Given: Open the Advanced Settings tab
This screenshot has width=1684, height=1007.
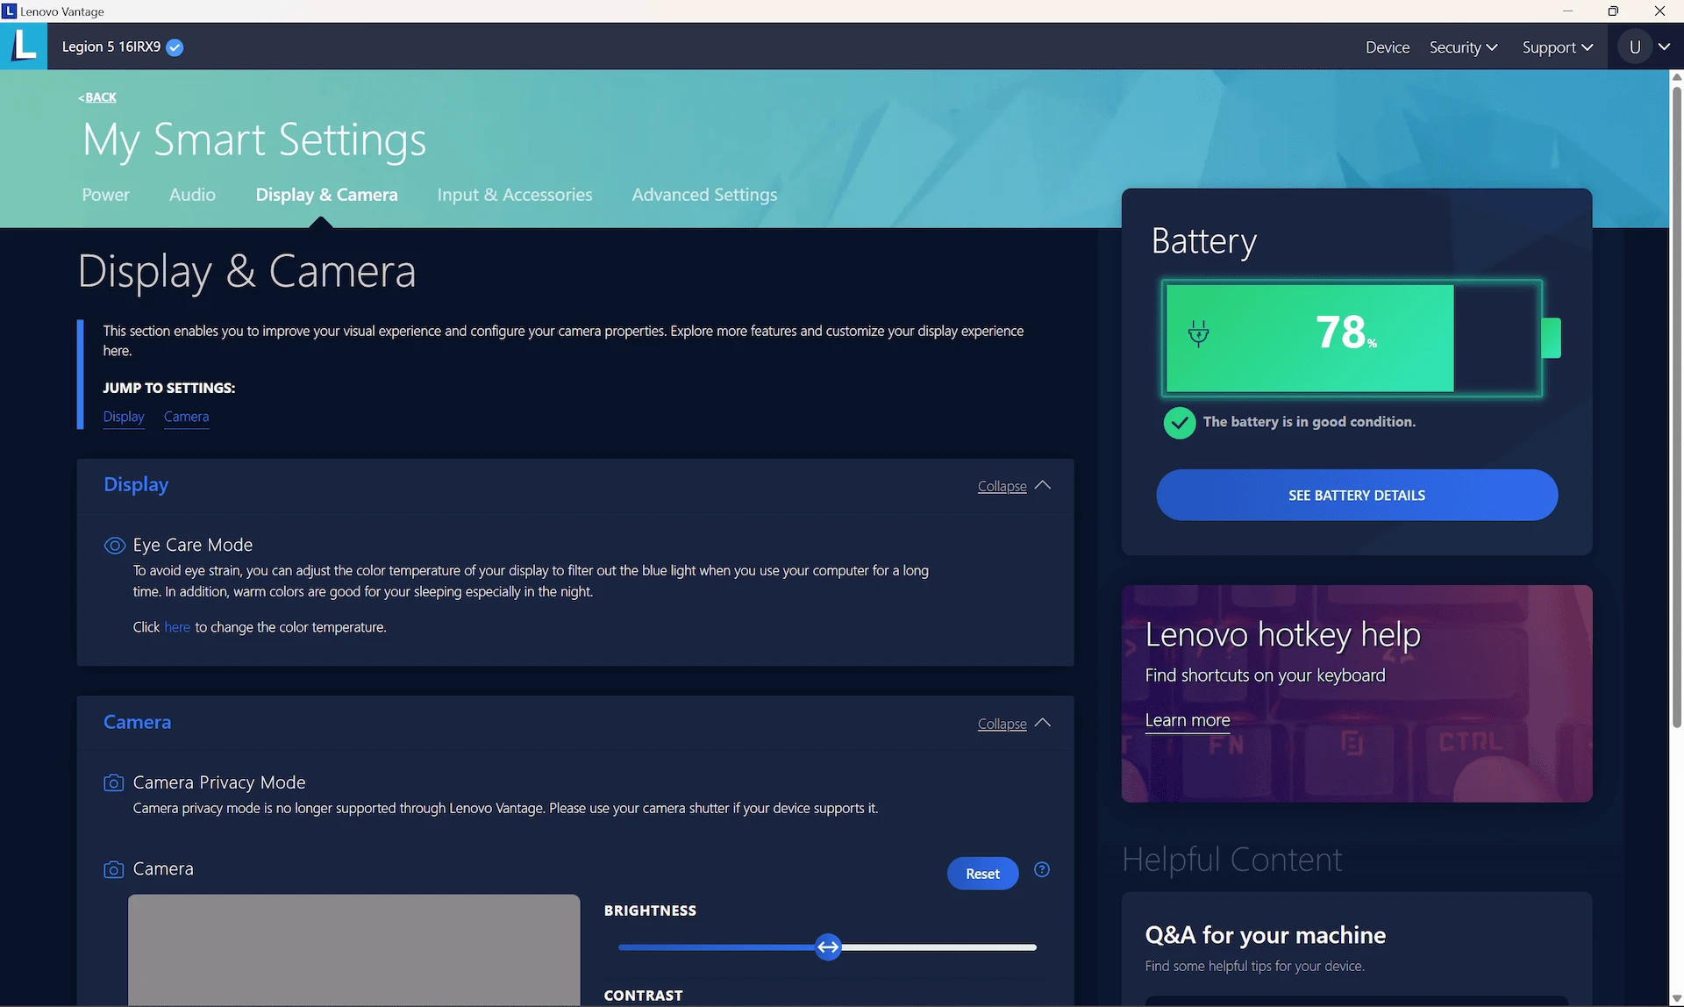Looking at the screenshot, I should (x=704, y=195).
